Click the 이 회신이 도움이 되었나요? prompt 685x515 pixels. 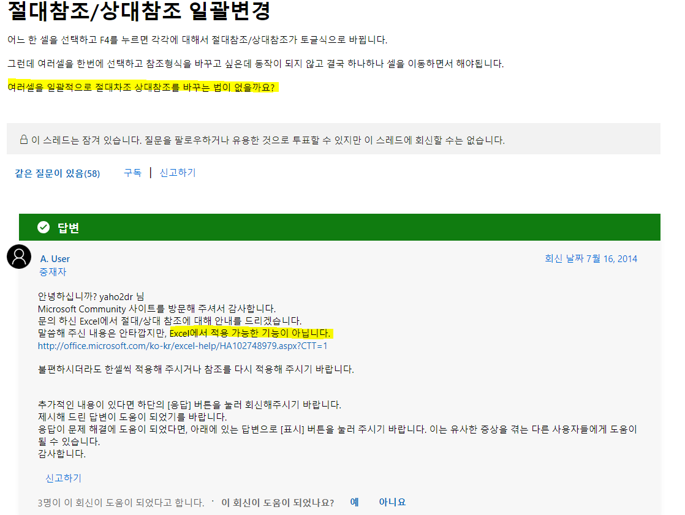[278, 503]
